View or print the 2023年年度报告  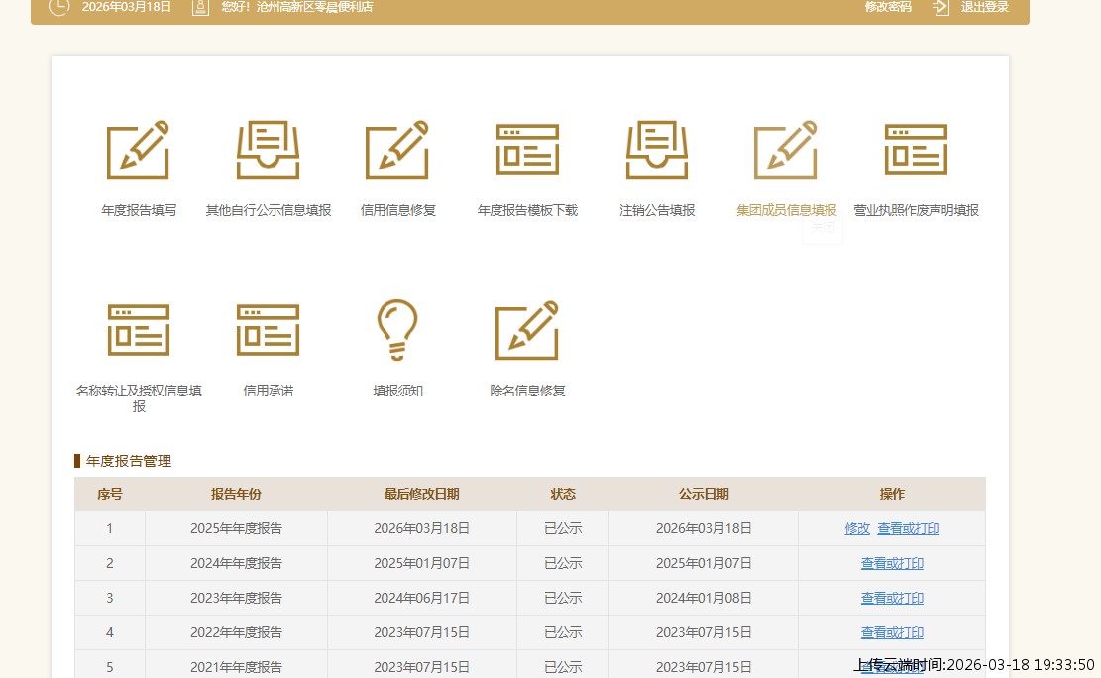click(892, 599)
